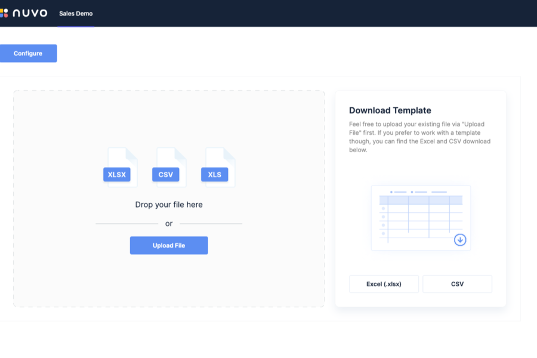
Task: Click the highlighted header row in template illustration
Action: (x=421, y=200)
